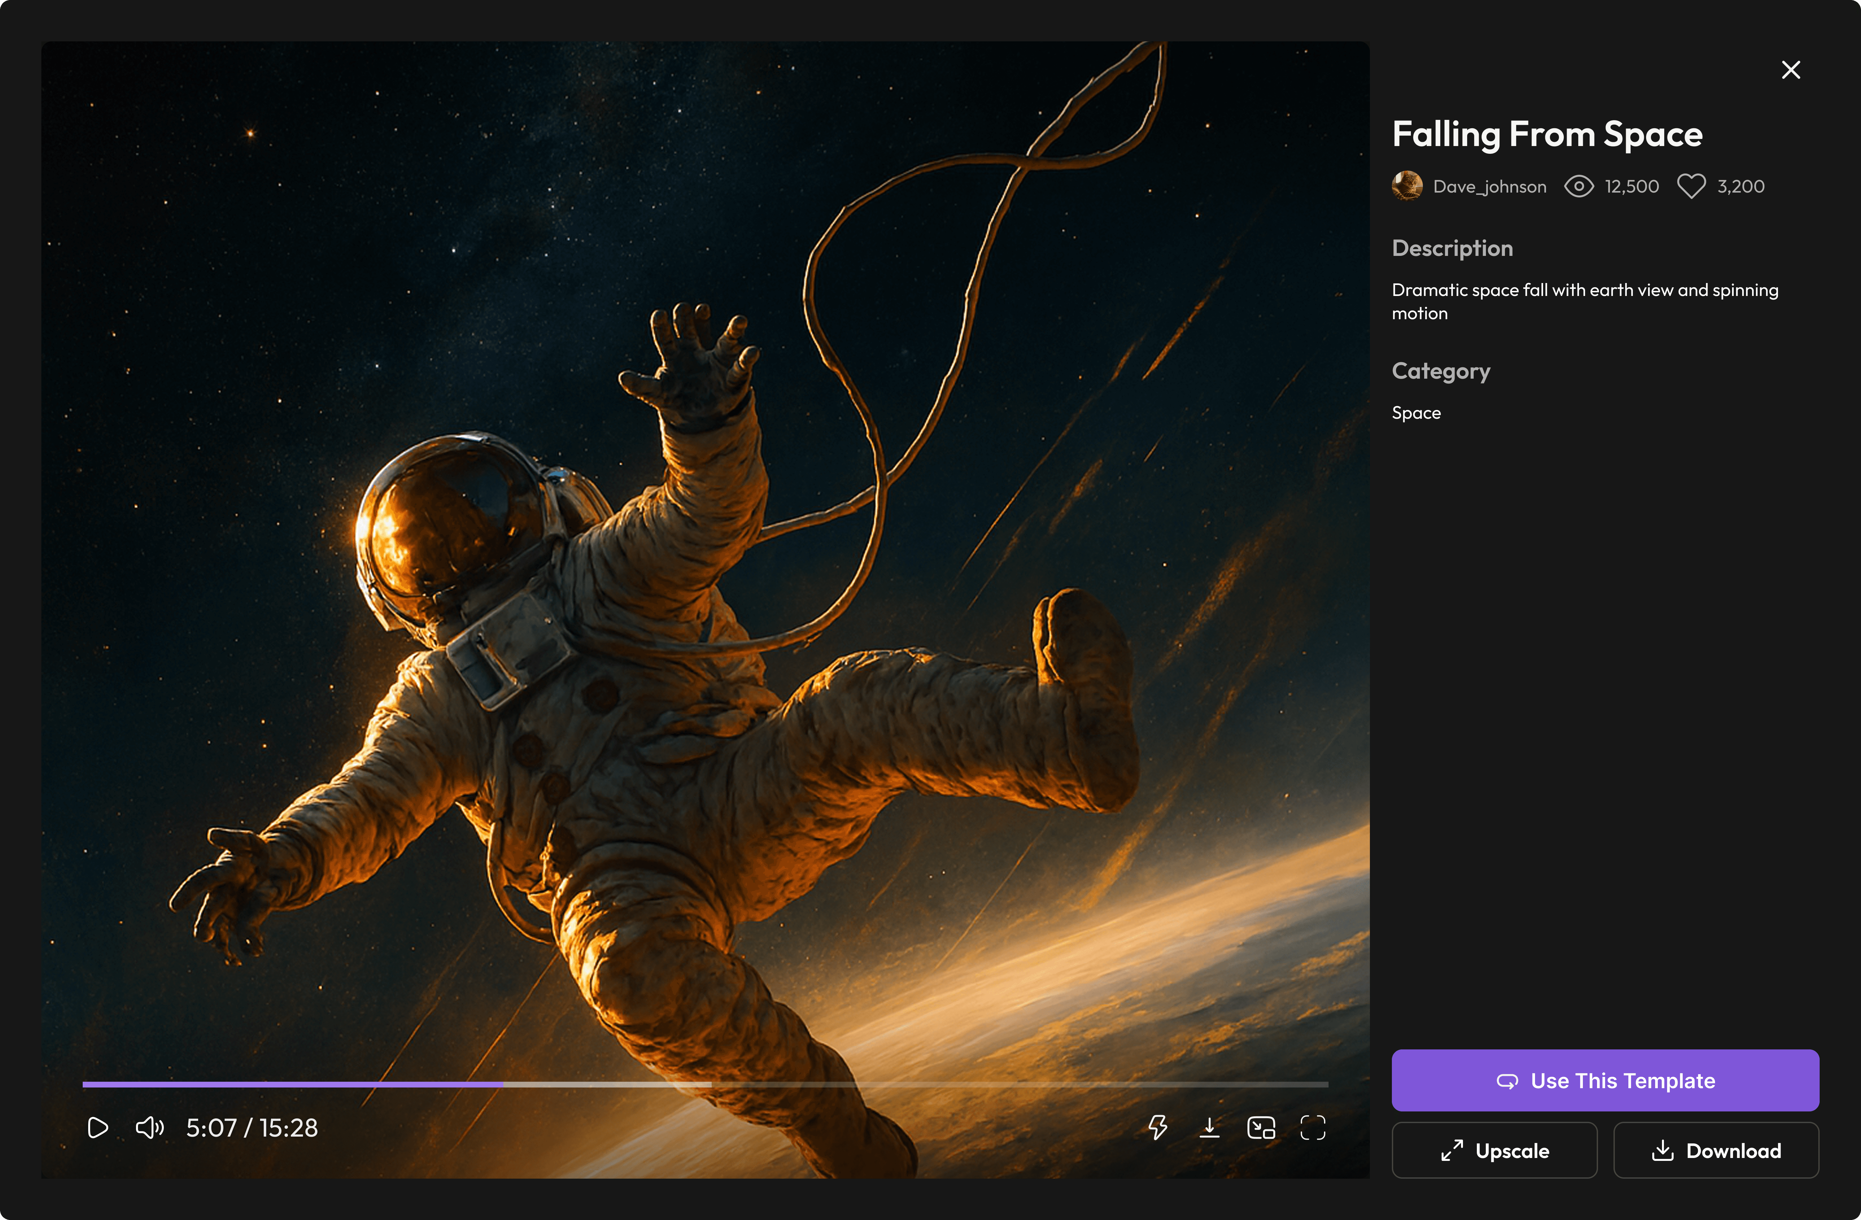Like the video with the heart icon
1861x1220 pixels.
coord(1691,186)
